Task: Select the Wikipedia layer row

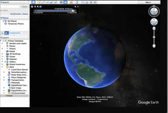Action: pos(15,83)
